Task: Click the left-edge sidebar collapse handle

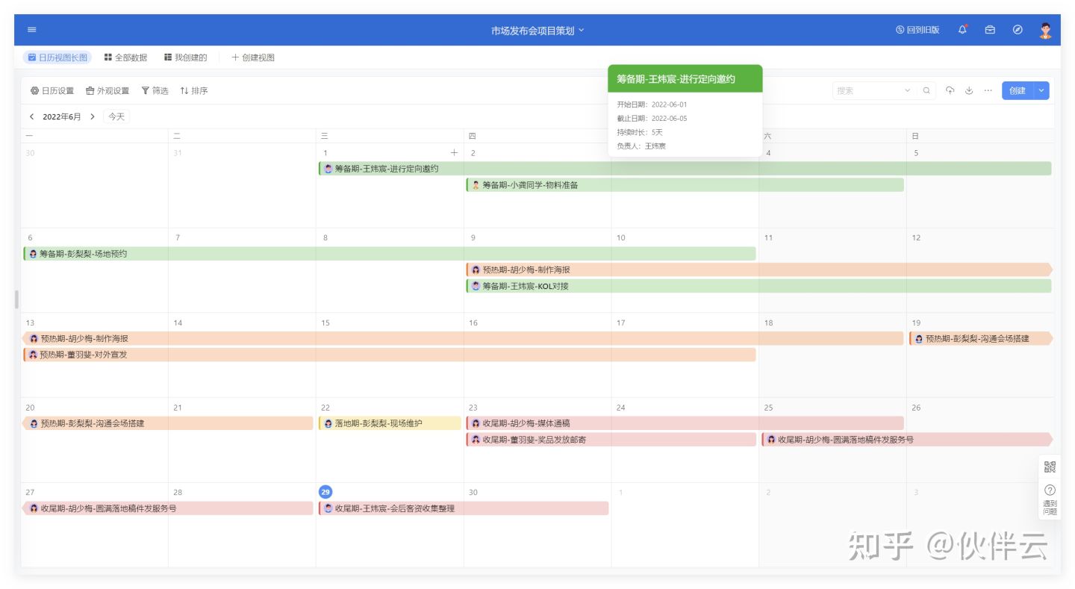Action: [16, 299]
